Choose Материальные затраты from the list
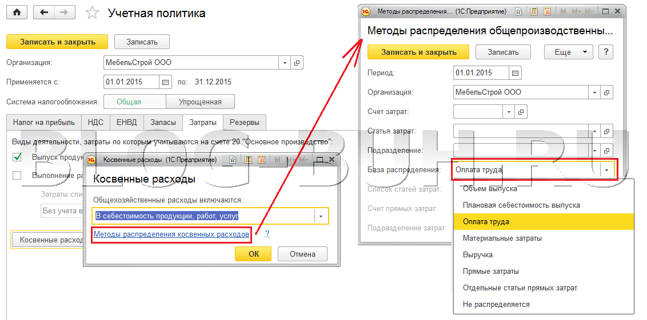647x320 pixels. (x=502, y=238)
